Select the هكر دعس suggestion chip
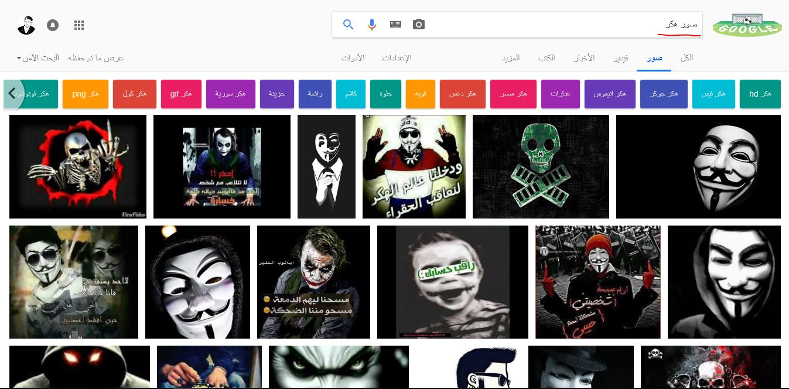789x389 pixels. pos(462,94)
